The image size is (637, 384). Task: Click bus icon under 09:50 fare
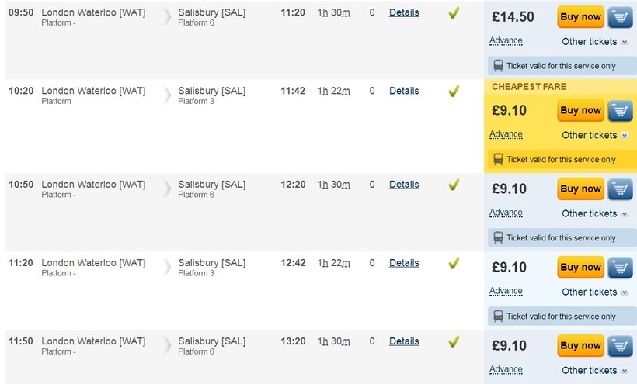(x=498, y=66)
